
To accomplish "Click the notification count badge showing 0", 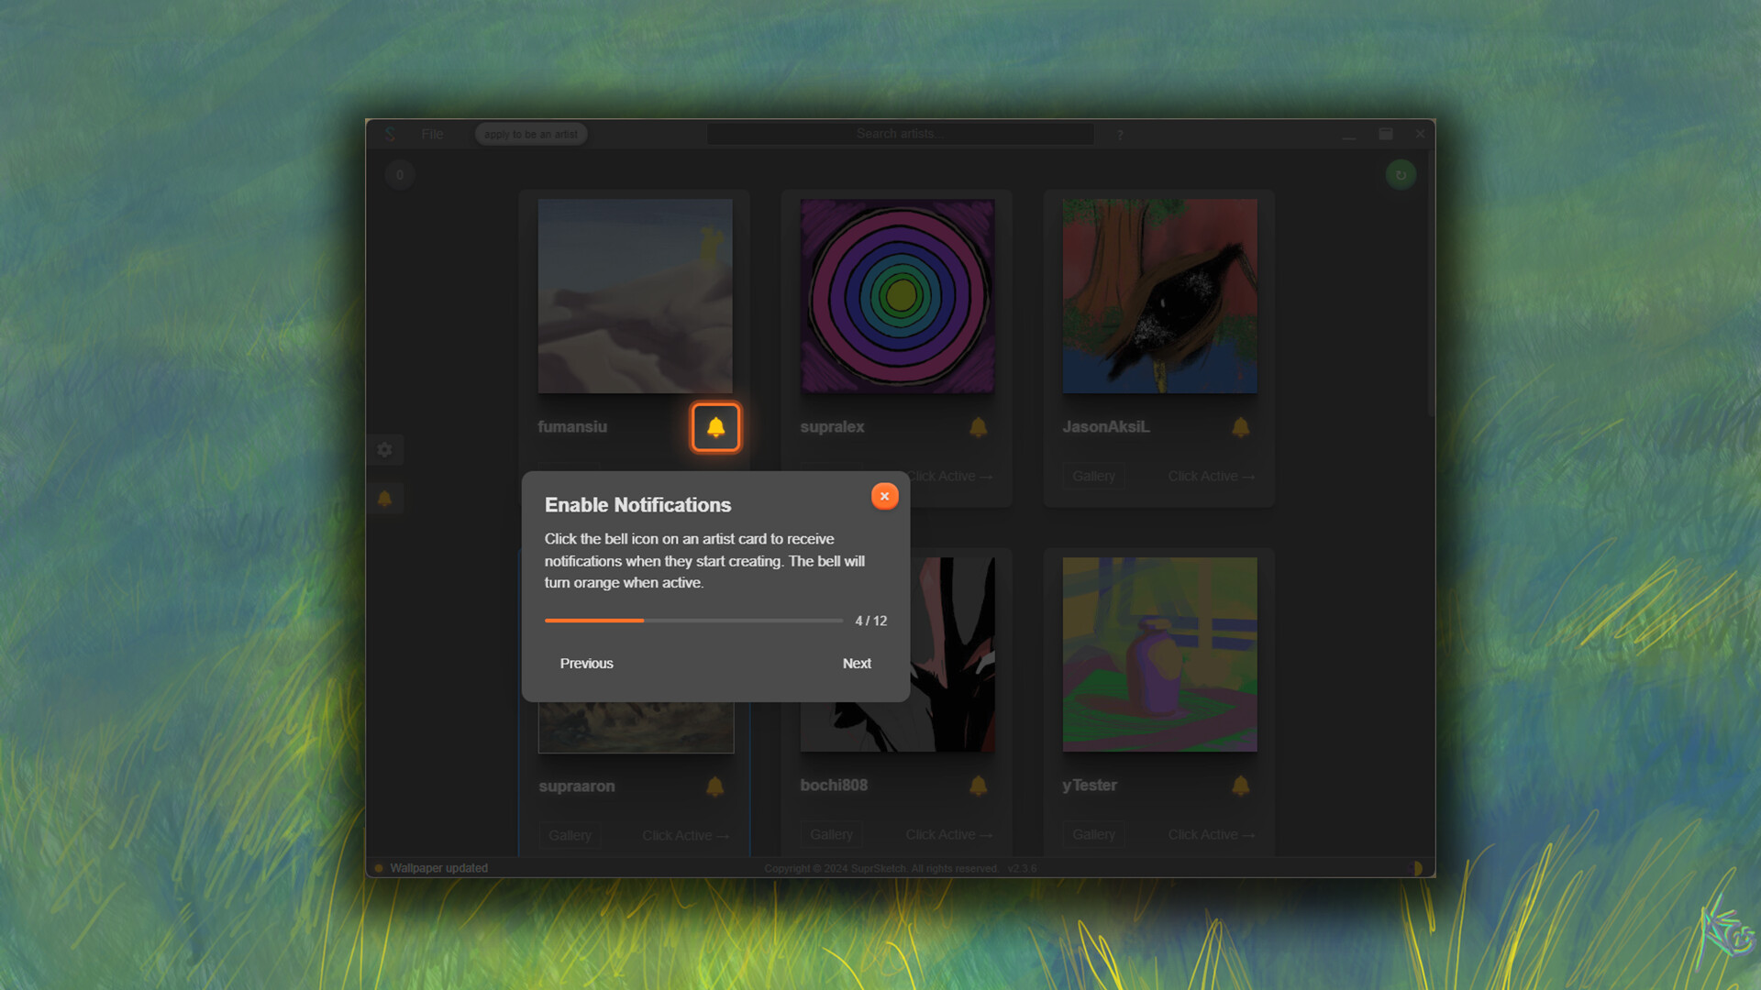I will 400,174.
